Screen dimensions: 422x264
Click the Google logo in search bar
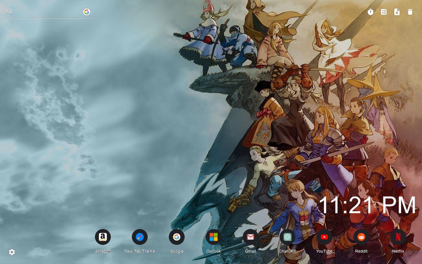pyautogui.click(x=87, y=12)
